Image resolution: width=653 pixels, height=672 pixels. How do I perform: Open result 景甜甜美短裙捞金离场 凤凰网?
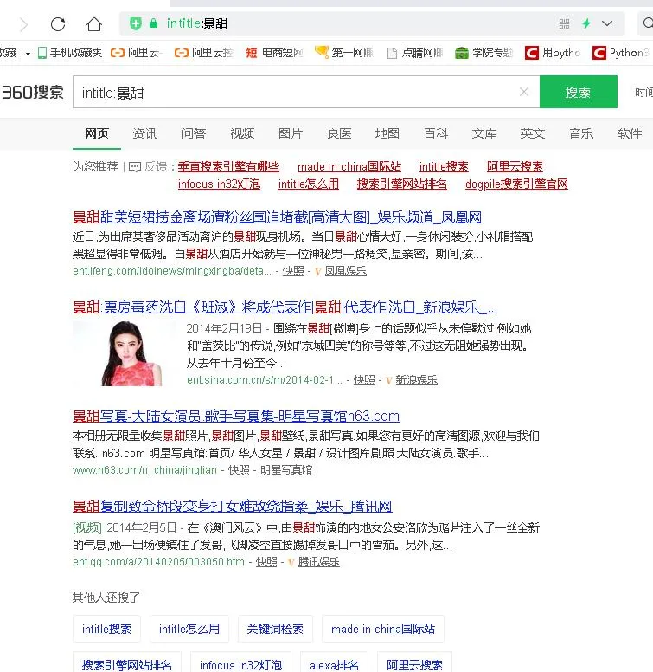click(x=278, y=216)
